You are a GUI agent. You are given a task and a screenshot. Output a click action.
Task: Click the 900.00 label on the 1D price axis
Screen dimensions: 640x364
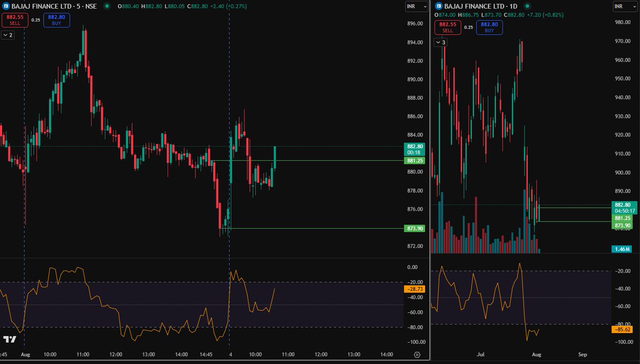[x=623, y=173]
